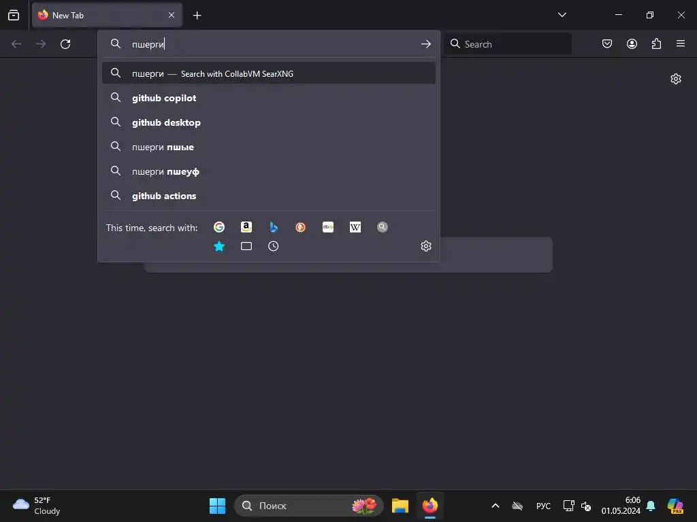This screenshot has width=697, height=522.
Task: Click the taskbar Поиск search box
Action: tap(309, 506)
